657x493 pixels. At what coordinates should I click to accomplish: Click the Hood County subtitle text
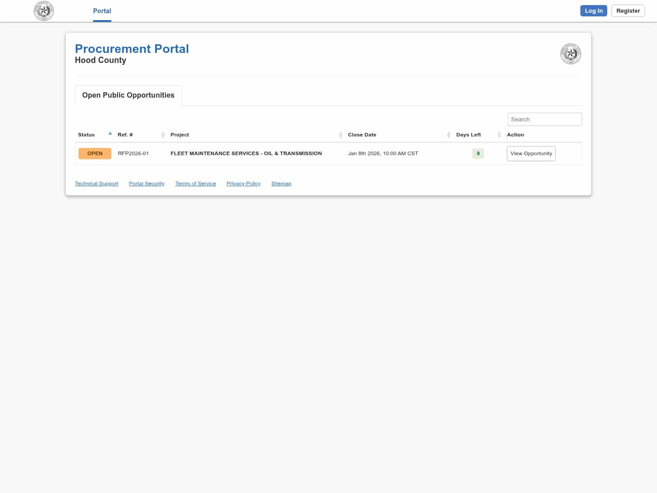100,60
